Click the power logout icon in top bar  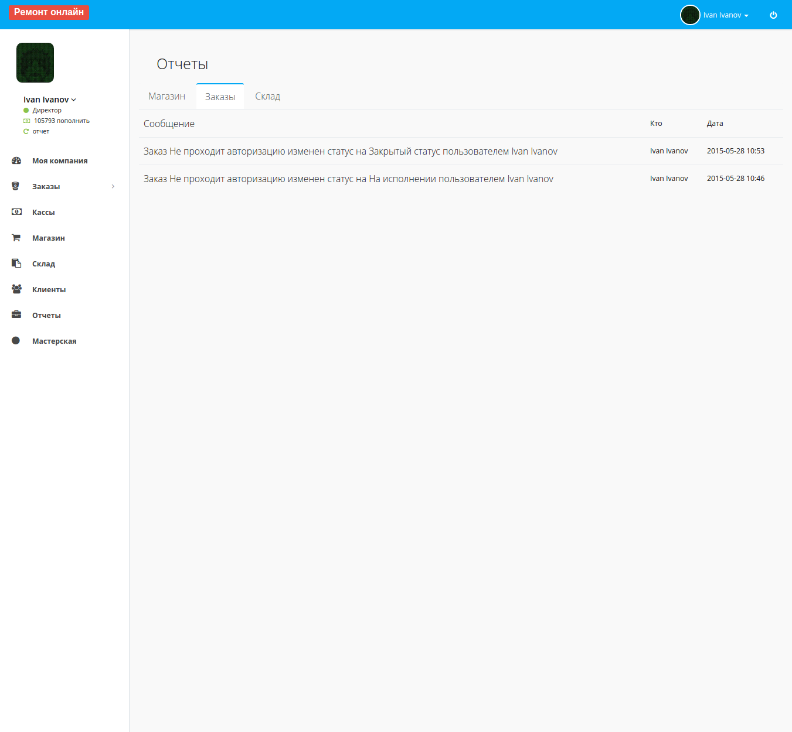[x=773, y=15]
